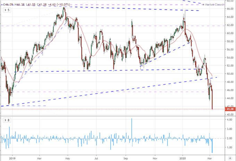Expand the collapsed indicator legend labeled 5

7,10
